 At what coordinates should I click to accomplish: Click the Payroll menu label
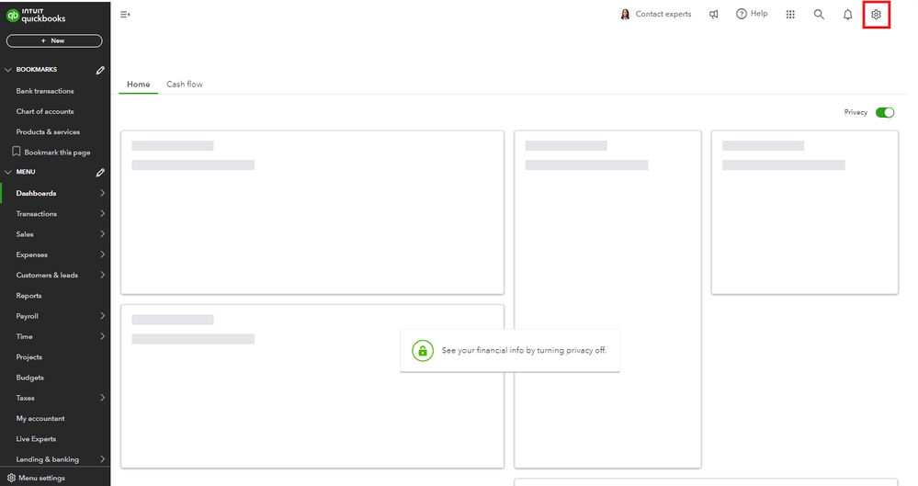[27, 316]
